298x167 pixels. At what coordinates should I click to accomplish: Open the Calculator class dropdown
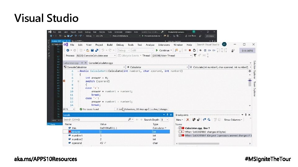pos(157,67)
